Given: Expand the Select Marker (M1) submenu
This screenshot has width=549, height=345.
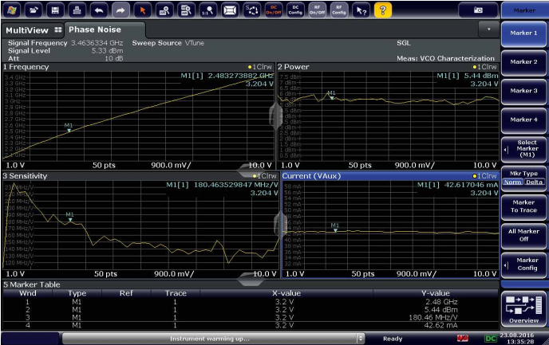Looking at the screenshot, I should (x=524, y=148).
